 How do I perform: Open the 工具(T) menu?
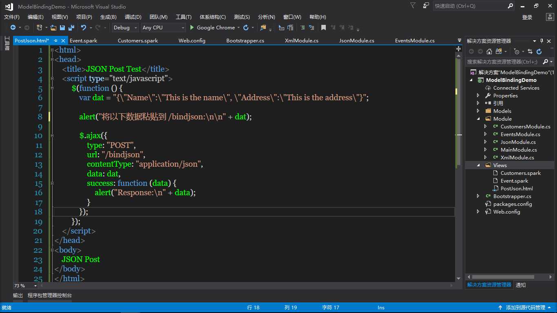click(183, 17)
